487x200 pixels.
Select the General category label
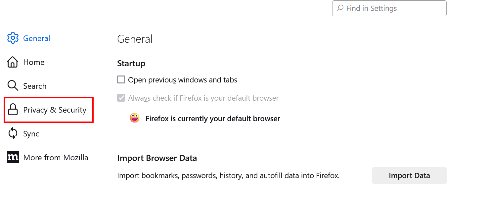point(36,38)
